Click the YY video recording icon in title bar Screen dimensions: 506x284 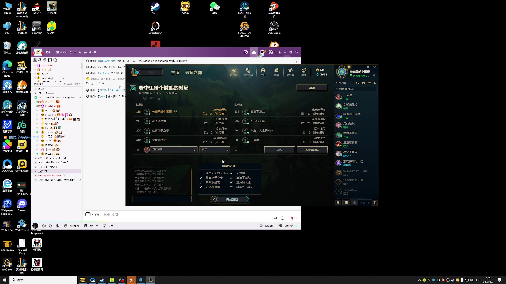pos(246,52)
